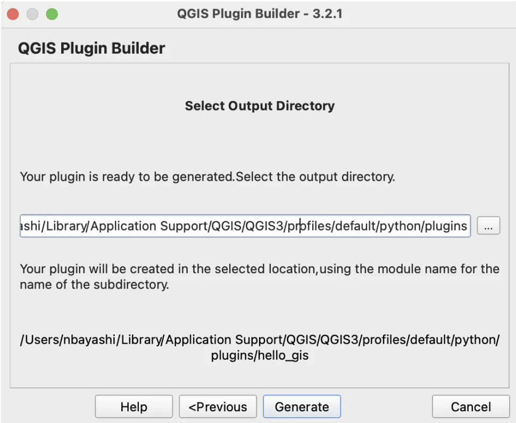Go back with the <Previous button
Image resolution: width=516 pixels, height=423 pixels.
click(x=218, y=407)
